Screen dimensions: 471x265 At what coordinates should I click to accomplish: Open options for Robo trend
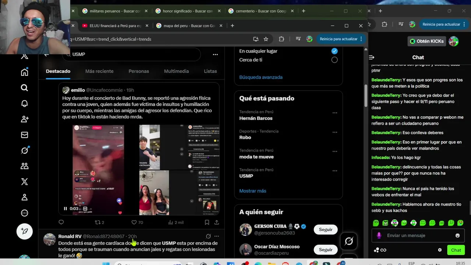[x=334, y=132]
